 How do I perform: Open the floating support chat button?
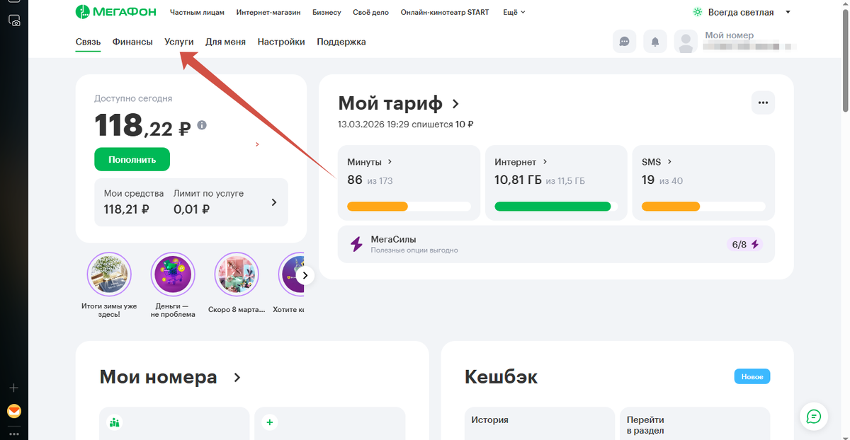click(x=814, y=416)
